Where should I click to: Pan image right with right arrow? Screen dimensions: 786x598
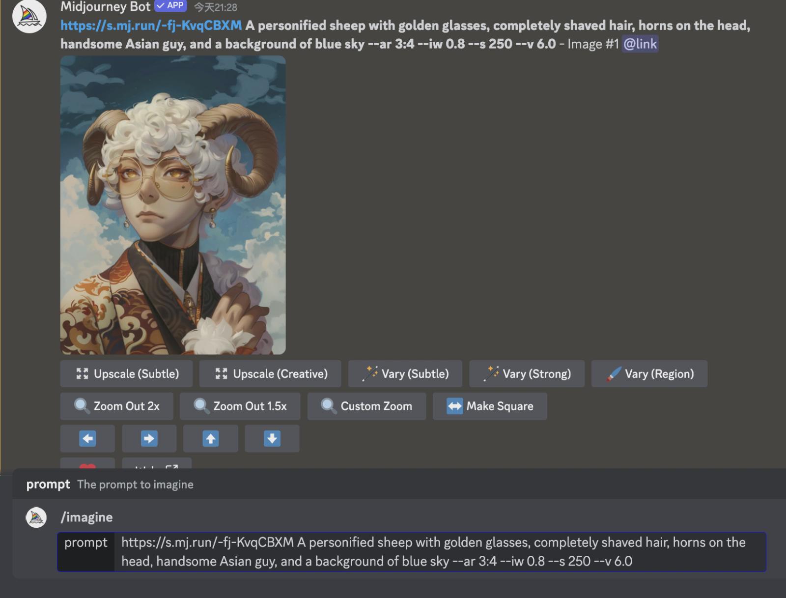point(149,438)
